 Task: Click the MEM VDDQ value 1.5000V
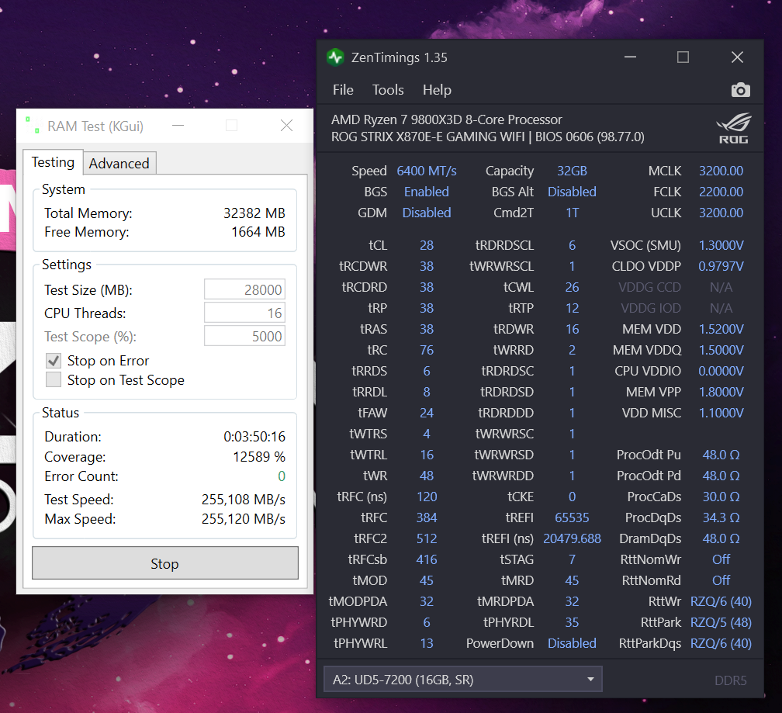[x=721, y=350]
